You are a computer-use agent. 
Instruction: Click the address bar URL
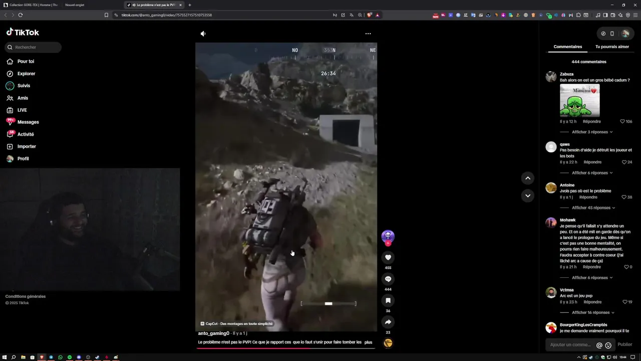click(x=166, y=15)
